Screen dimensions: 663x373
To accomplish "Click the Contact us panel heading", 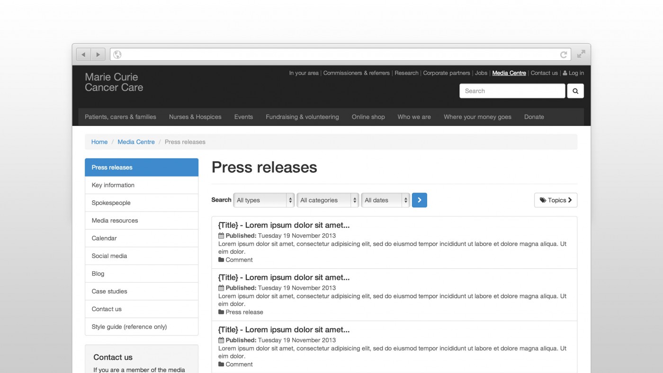I will pos(113,357).
